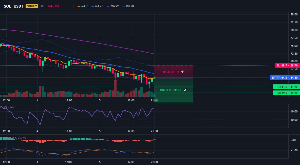300x165 pixels.
Task: Click the PROFIT ZONE label
Action: pos(173,90)
